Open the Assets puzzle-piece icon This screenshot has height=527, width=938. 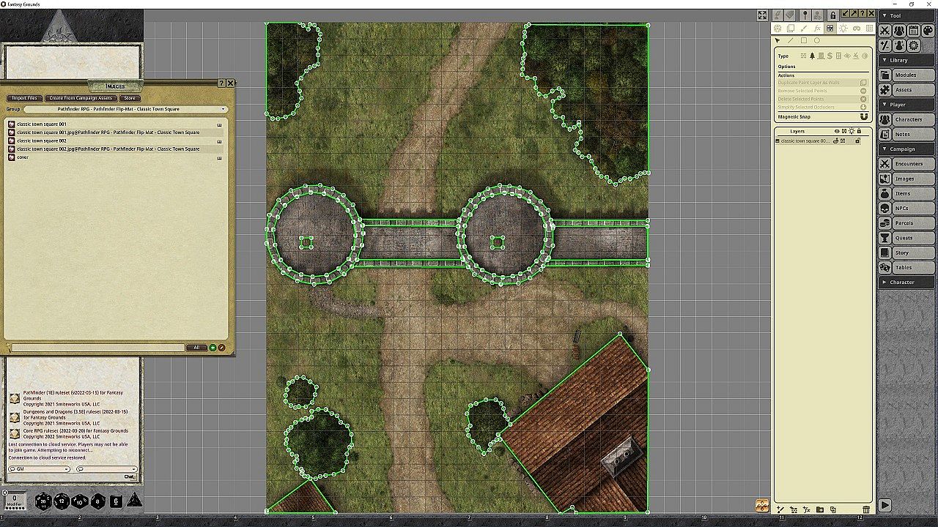click(885, 90)
